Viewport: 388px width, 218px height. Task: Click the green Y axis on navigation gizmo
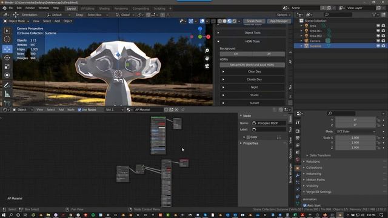click(200, 37)
